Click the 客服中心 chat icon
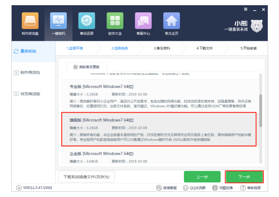Viewport: 279px width, 197px height. pyautogui.click(x=143, y=21)
